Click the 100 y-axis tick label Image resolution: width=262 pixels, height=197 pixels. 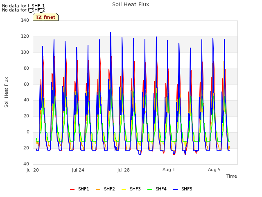coord(25,52)
